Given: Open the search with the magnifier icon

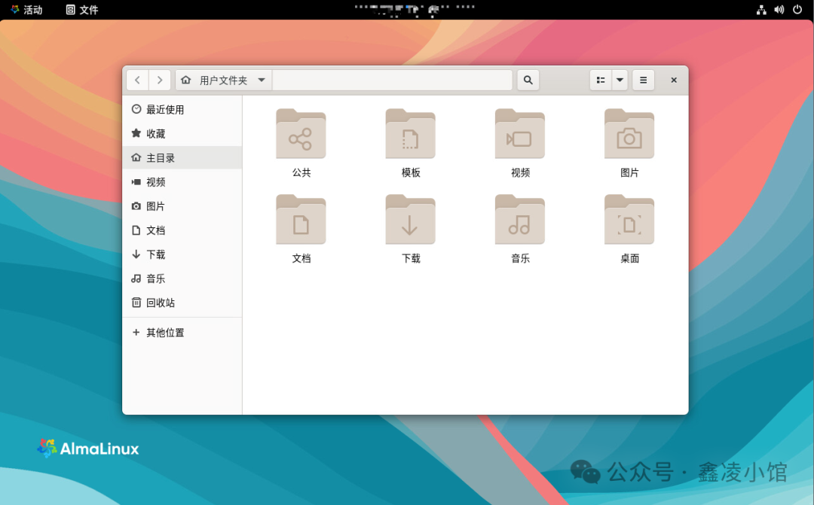Looking at the screenshot, I should tap(528, 80).
